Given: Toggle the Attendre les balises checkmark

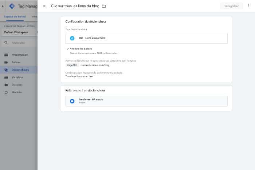Looking at the screenshot, I should tap(68, 48).
